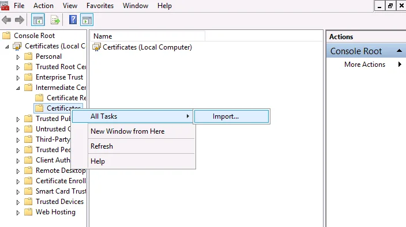Select All Tasks in the context menu
The width and height of the screenshot is (406, 227).
132,116
